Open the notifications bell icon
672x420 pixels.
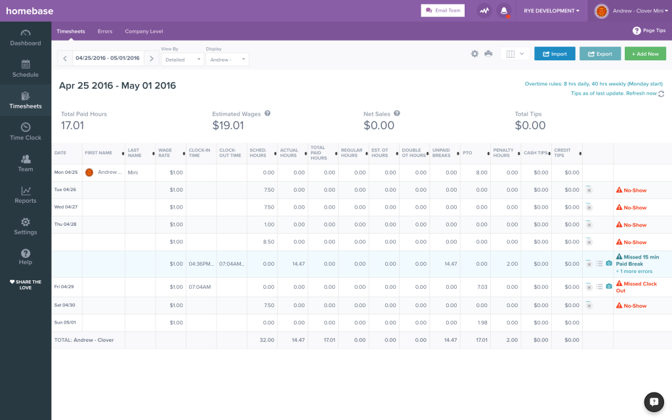(504, 11)
